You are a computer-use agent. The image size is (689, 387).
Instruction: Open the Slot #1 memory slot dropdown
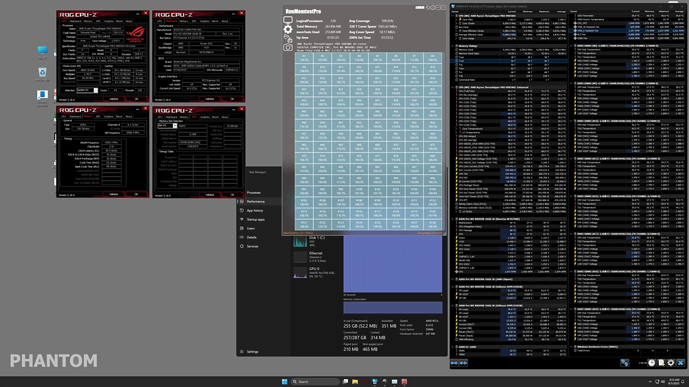coord(167,126)
